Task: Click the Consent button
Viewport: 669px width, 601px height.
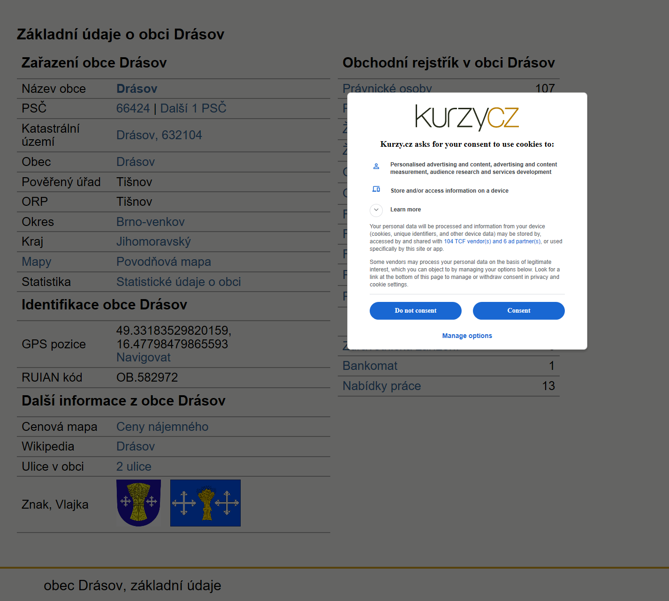Action: (x=518, y=311)
